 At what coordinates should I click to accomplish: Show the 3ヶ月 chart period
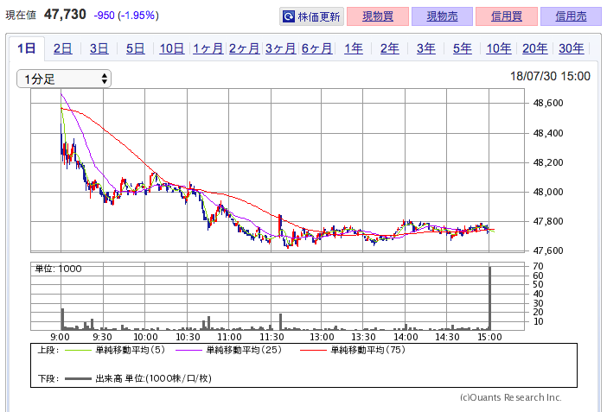[x=281, y=48]
